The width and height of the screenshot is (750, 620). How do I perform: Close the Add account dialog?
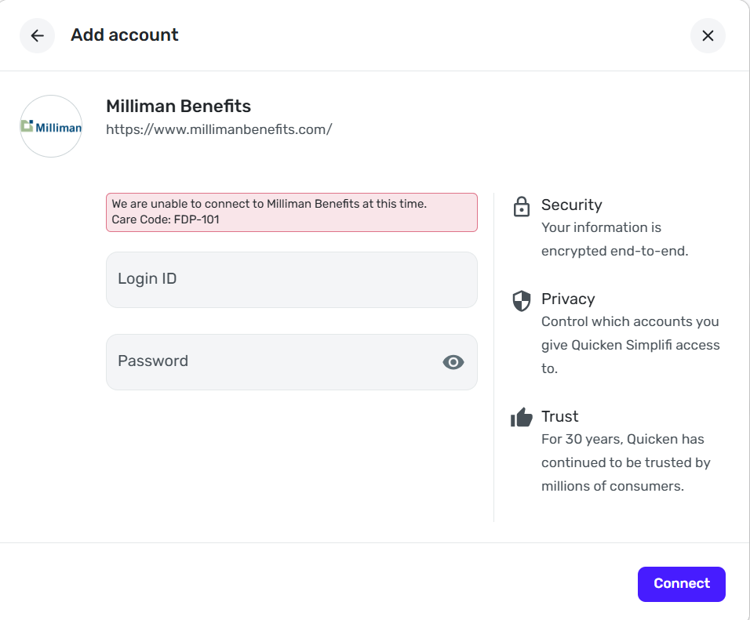click(x=708, y=35)
